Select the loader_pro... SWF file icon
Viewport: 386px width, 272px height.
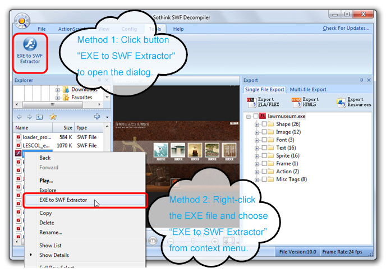19,137
